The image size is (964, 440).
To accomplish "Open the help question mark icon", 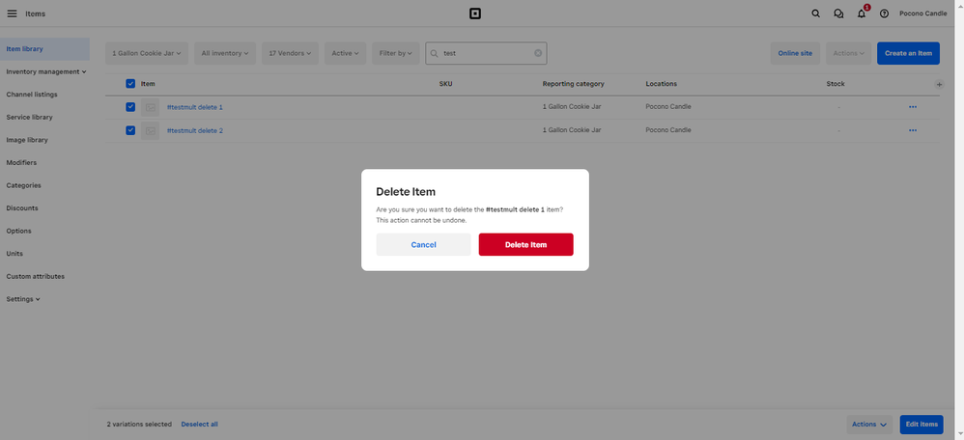I will [x=884, y=14].
